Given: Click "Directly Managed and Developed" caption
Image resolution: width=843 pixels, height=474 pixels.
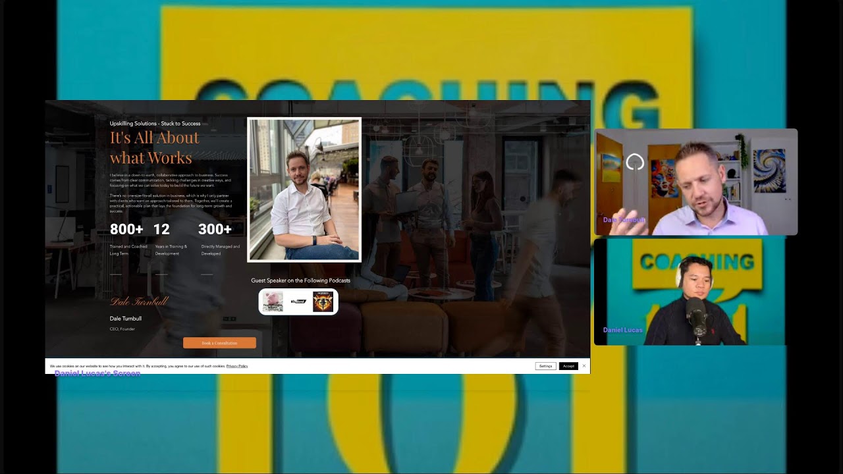Looking at the screenshot, I should [221, 250].
